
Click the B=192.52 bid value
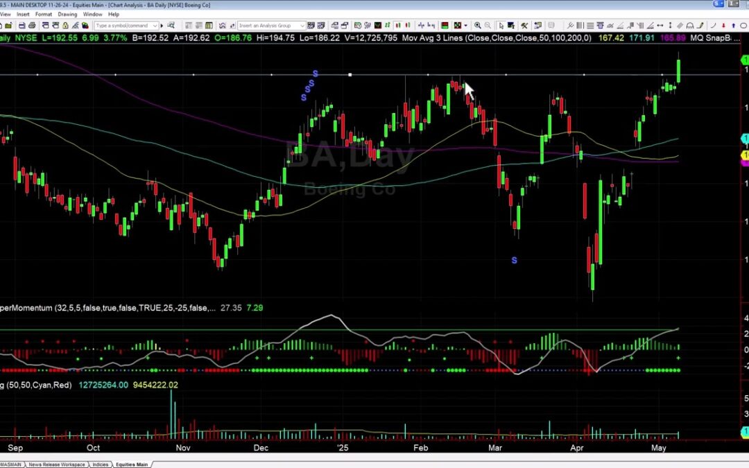pyautogui.click(x=150, y=37)
